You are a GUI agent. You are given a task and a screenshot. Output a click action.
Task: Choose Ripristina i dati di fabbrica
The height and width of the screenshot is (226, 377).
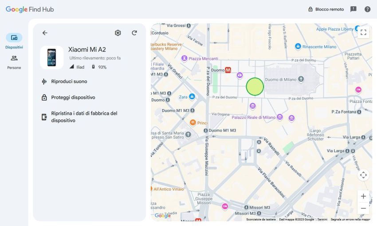[x=79, y=117]
